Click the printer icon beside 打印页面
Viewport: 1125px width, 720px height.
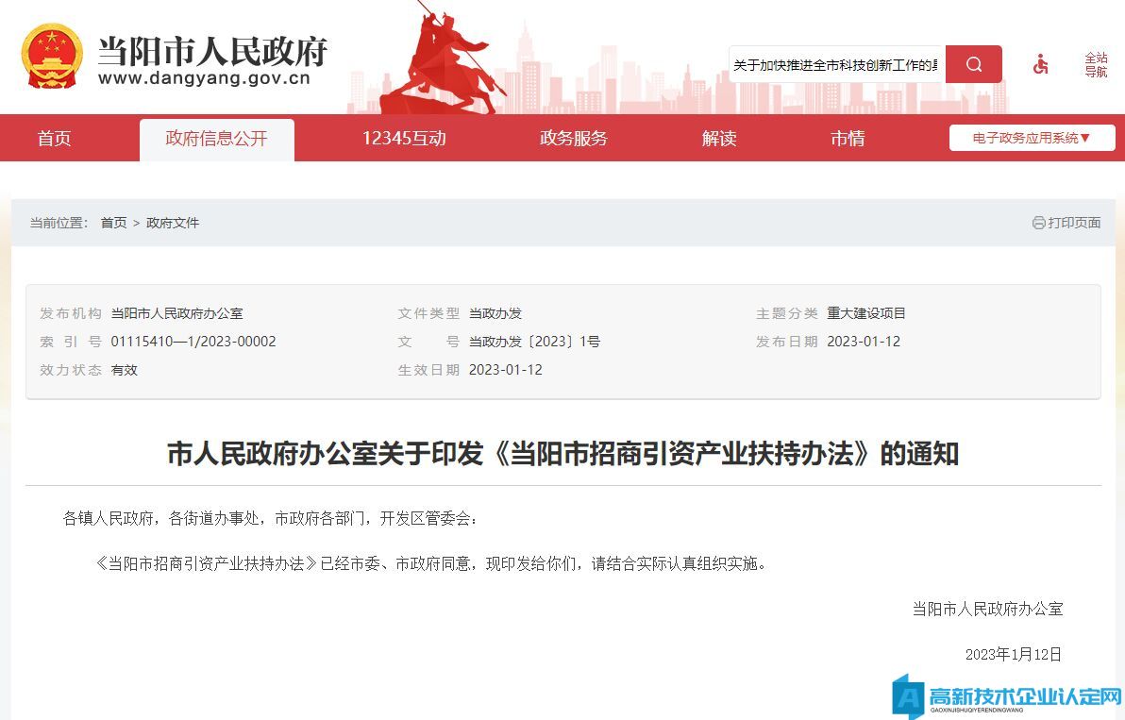pyautogui.click(x=1038, y=223)
